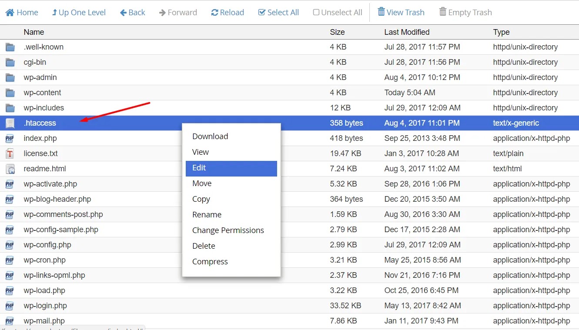
Task: Sort by Last Modified column header
Action: [x=407, y=32]
